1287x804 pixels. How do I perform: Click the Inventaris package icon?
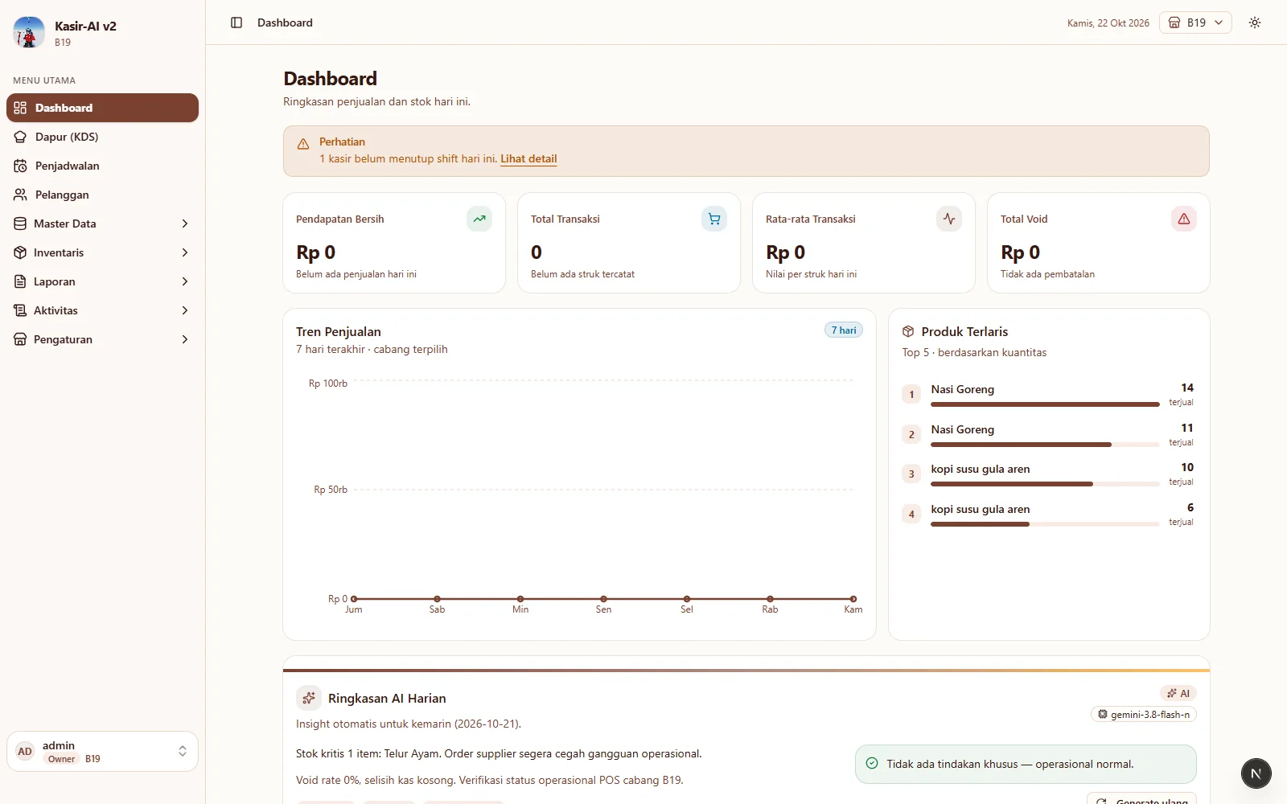pos(20,252)
